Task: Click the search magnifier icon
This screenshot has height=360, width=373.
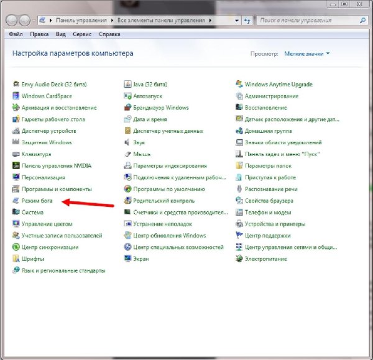Action: click(x=363, y=21)
